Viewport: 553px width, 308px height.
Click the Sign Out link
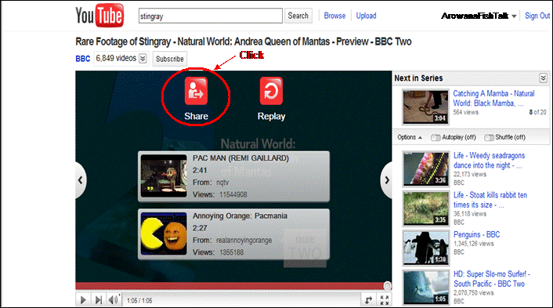pos(537,16)
